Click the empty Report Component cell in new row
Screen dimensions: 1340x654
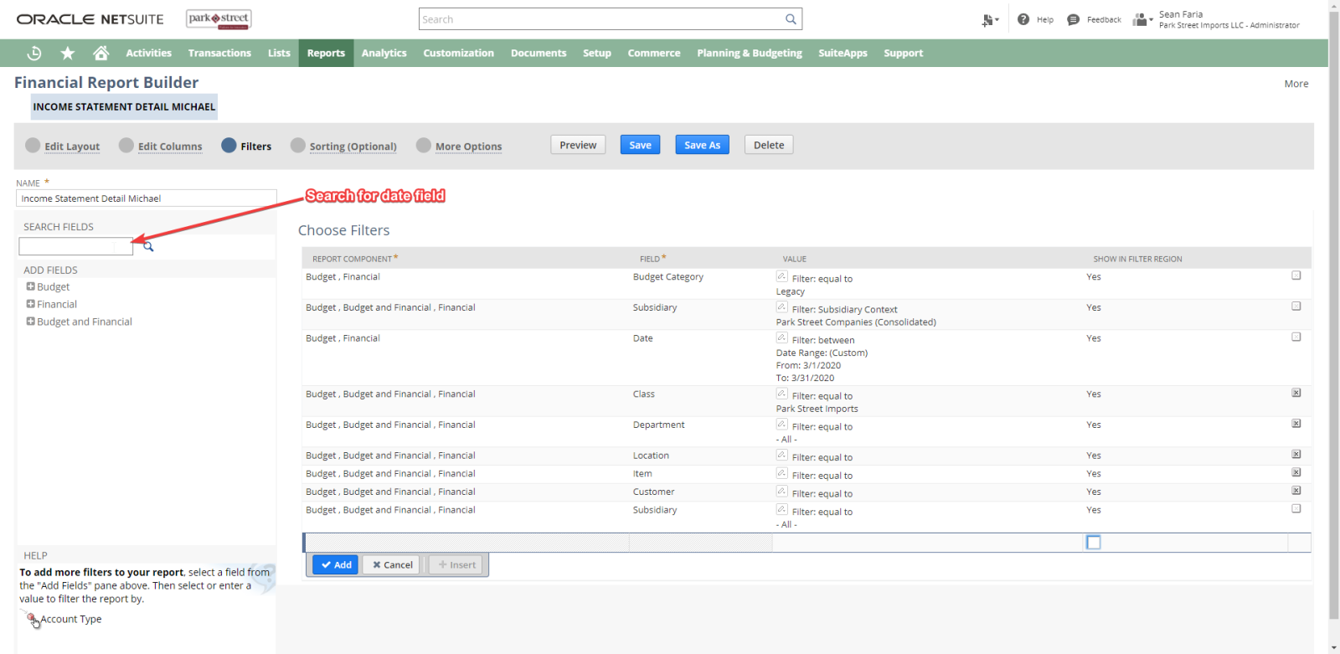pos(466,543)
